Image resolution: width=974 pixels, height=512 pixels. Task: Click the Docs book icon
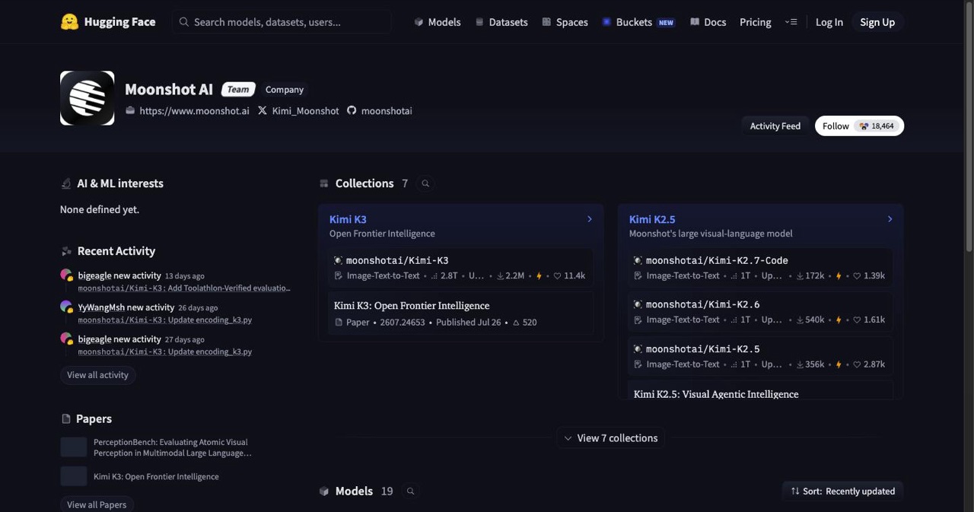pos(695,22)
